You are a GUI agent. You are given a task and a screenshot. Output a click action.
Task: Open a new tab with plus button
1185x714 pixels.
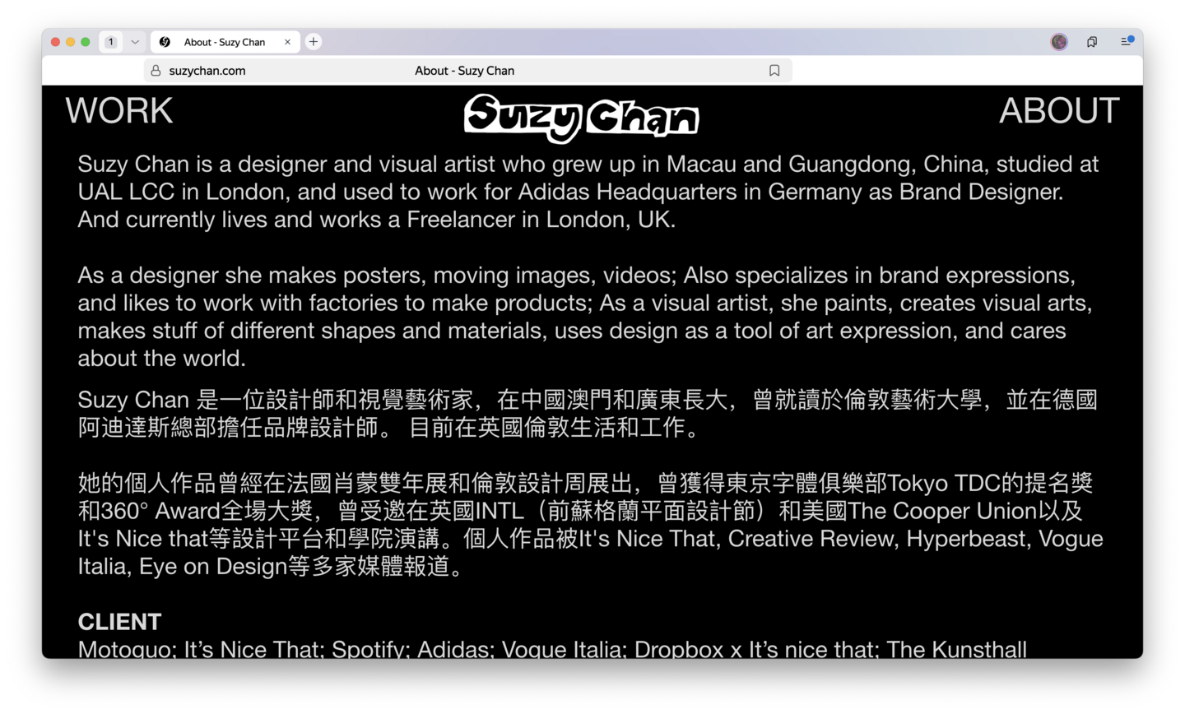(x=314, y=42)
